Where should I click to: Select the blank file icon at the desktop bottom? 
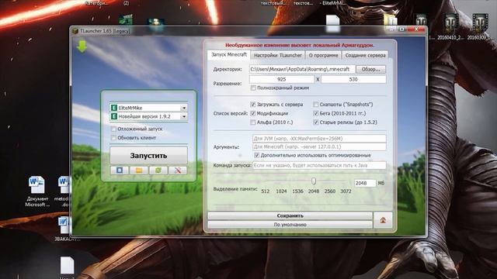click(68, 265)
